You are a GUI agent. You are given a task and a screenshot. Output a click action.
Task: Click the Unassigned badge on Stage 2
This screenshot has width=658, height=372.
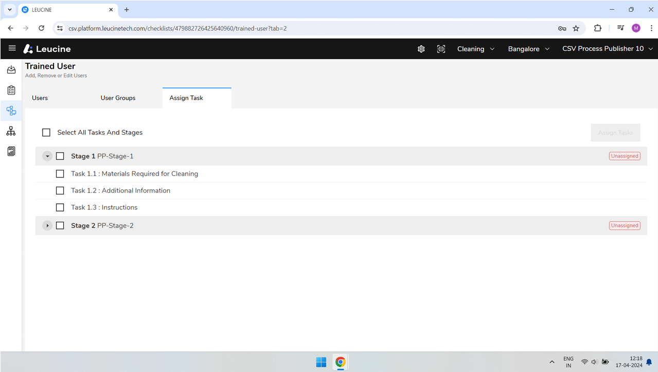click(625, 225)
